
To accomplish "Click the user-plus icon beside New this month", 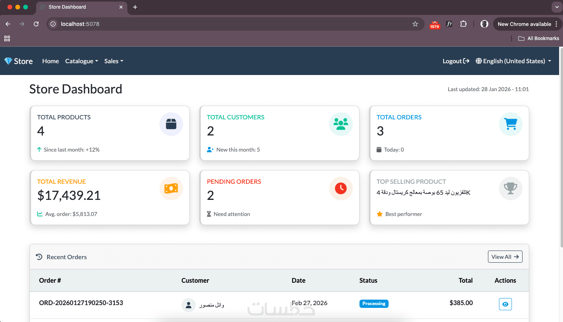I will point(210,150).
